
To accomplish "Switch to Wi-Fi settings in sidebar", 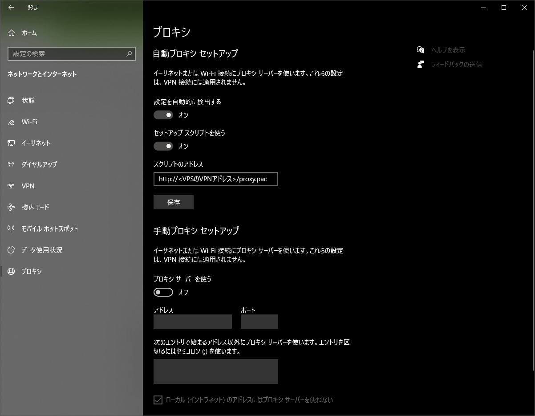I will click(11, 122).
